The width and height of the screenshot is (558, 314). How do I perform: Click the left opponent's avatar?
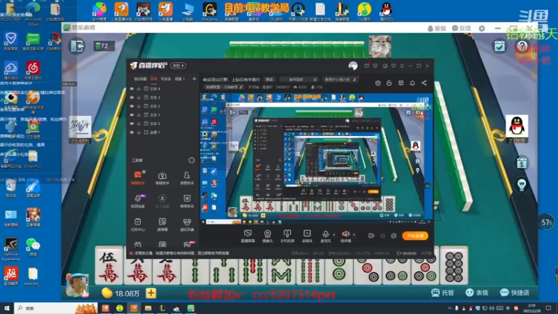tap(80, 127)
